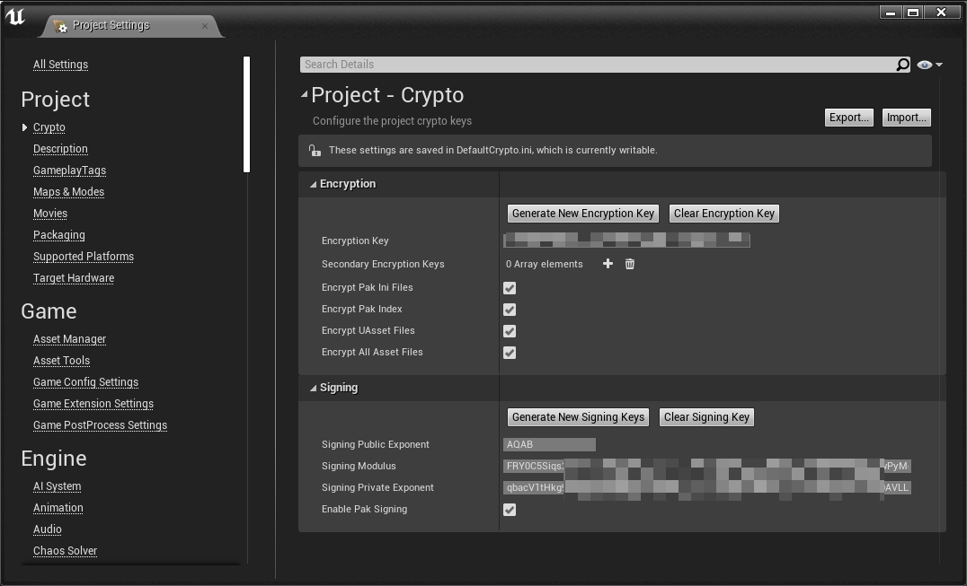Click the lock icon for DefaultCrypto.ini

(x=314, y=151)
